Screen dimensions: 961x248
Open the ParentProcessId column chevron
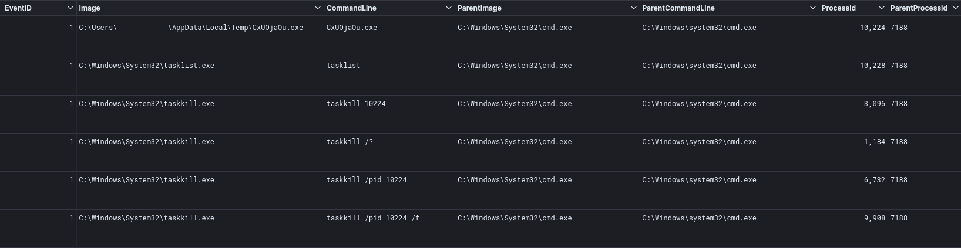pyautogui.click(x=955, y=8)
